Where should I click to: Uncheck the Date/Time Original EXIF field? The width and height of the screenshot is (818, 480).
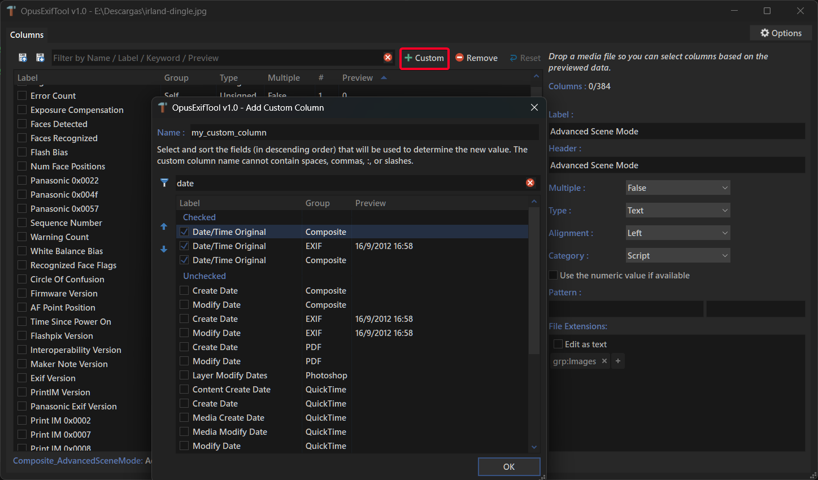tap(184, 246)
